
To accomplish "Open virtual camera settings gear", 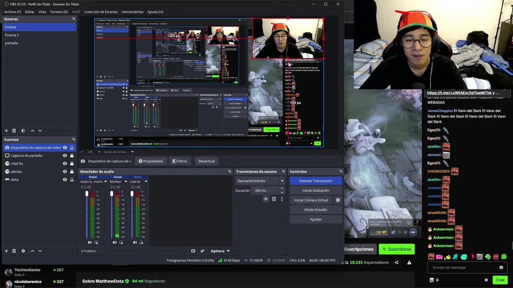I will tap(338, 200).
